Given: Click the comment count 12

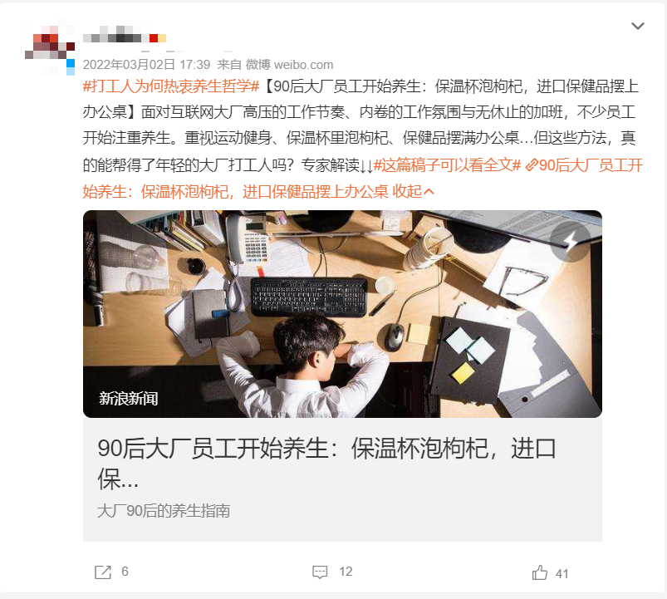Looking at the screenshot, I should point(346,572).
